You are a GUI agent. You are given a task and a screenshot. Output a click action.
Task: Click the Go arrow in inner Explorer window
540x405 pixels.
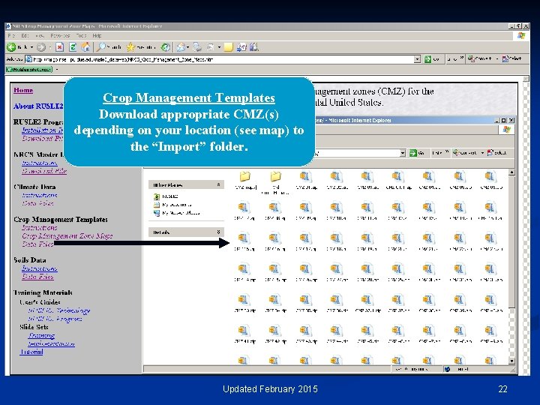click(x=413, y=153)
